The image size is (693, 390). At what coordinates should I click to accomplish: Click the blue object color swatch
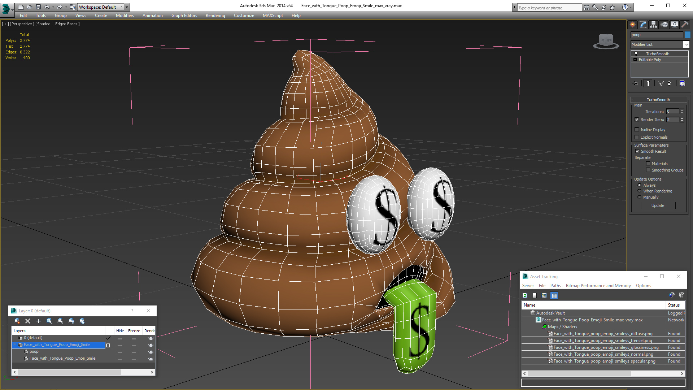coord(688,35)
